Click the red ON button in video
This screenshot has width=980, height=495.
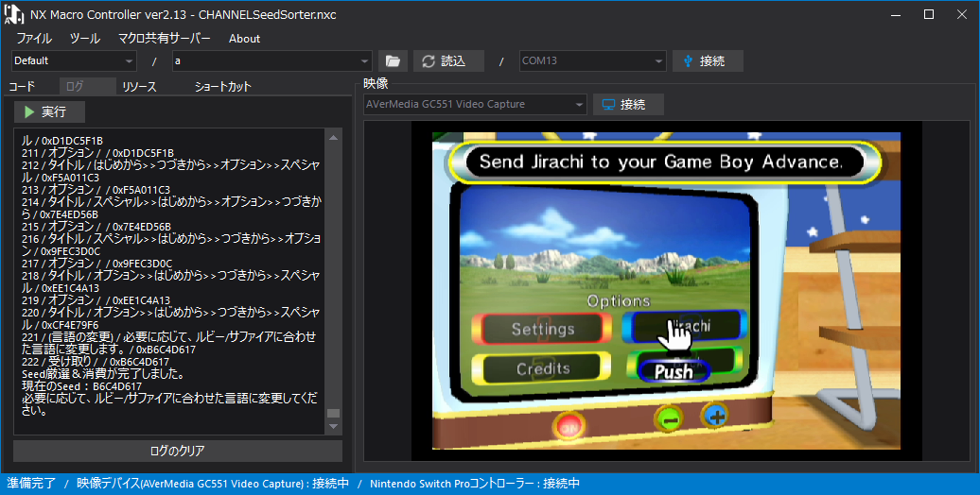(569, 427)
